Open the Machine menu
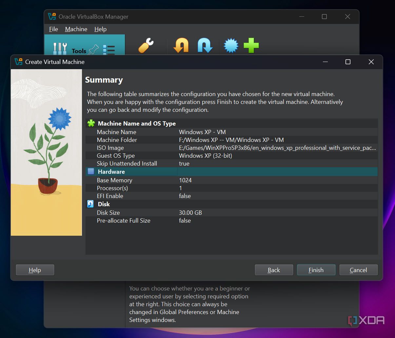Screen dimensions: 395x338 pyautogui.click(x=76, y=29)
